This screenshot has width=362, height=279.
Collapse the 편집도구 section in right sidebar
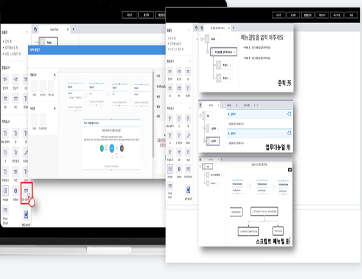[191, 61]
